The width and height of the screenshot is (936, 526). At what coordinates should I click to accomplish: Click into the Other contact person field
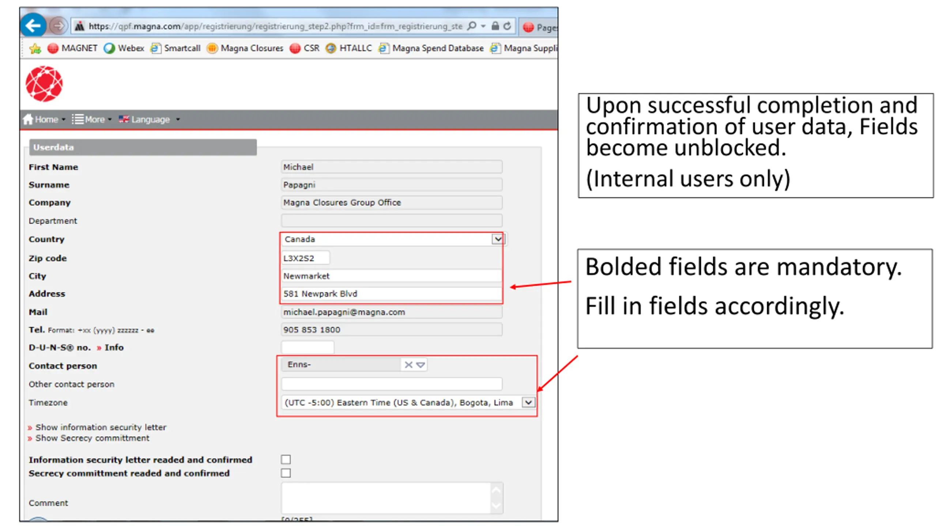[x=391, y=384]
